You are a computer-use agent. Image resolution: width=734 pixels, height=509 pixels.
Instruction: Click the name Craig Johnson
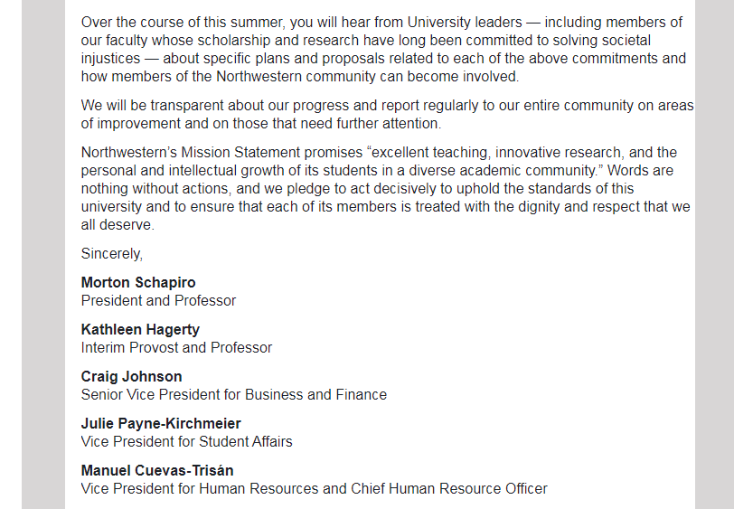click(131, 376)
